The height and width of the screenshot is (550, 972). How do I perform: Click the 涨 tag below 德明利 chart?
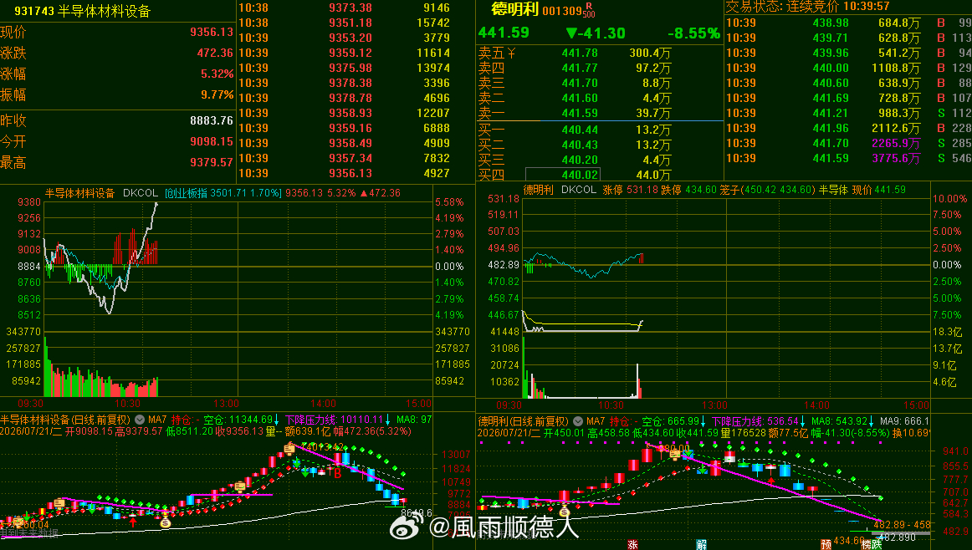point(632,544)
